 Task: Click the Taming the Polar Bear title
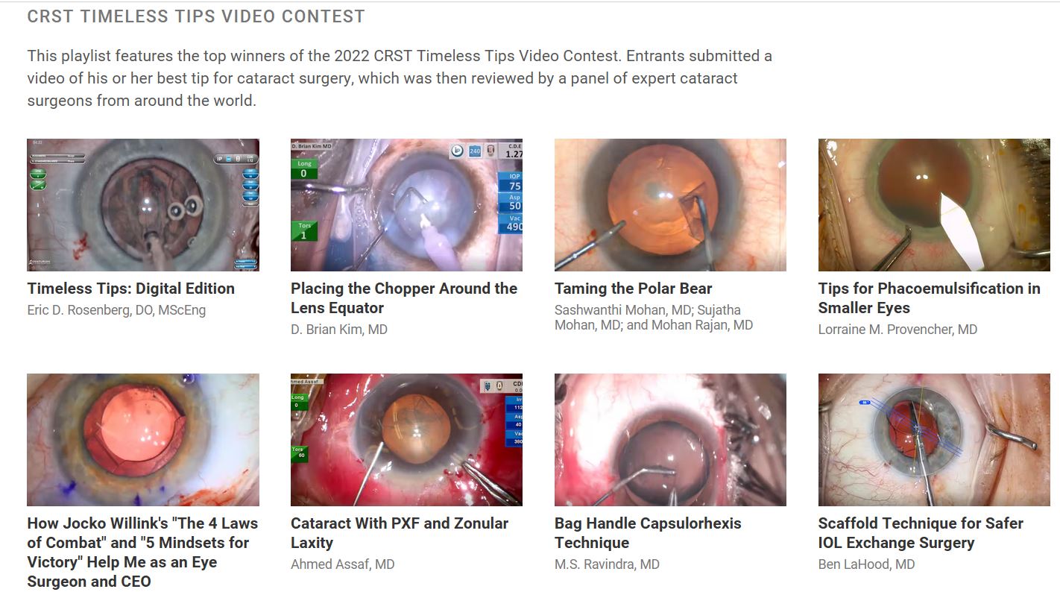click(x=634, y=289)
